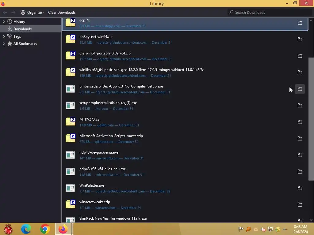This screenshot has height=235, width=314.
Task: Click into the Search Downloads field
Action: pos(270,12)
